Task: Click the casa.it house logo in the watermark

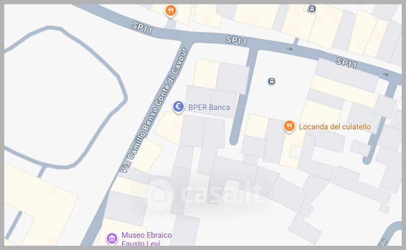Action: pyautogui.click(x=160, y=194)
